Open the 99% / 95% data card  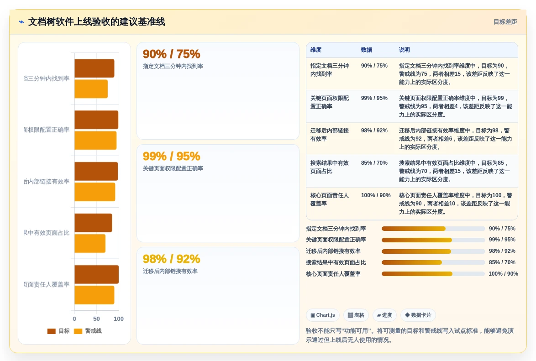coord(218,193)
